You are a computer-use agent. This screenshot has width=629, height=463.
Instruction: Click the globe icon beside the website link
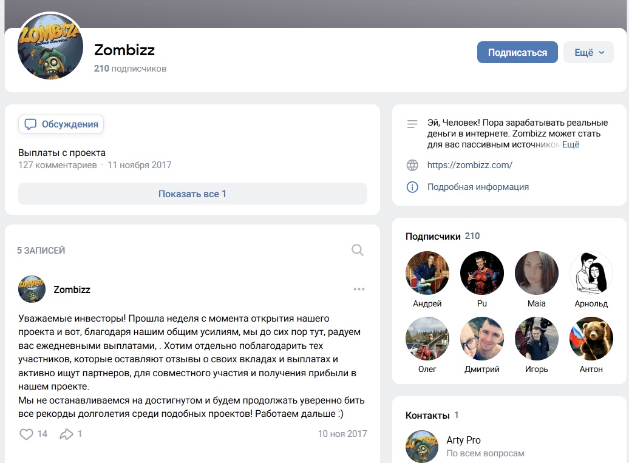coord(413,164)
